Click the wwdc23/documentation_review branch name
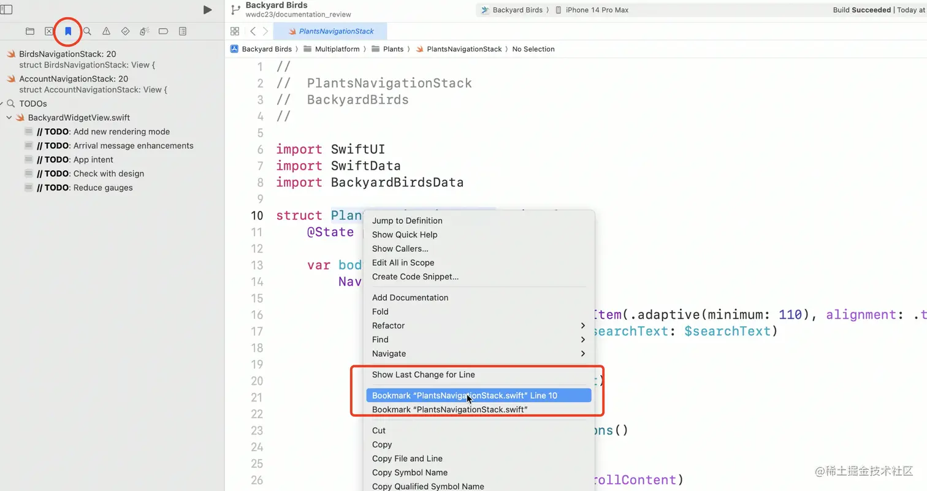Screen dimensions: 927x491 click(x=299, y=15)
